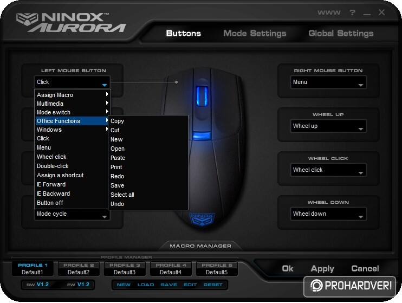Expand the Assign Macro submenu

[72, 95]
